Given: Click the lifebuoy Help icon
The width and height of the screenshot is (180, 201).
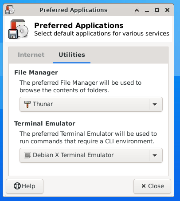Looking at the screenshot, I should coord(17,186).
